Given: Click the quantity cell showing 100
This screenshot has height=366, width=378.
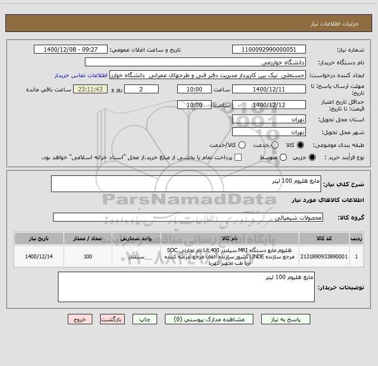Looking at the screenshot, I should [x=88, y=256].
